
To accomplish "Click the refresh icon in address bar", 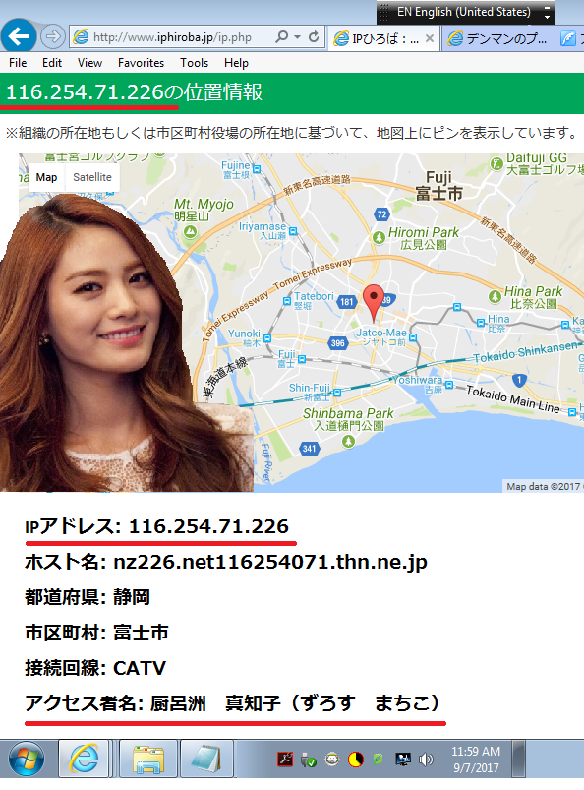I will [x=314, y=36].
